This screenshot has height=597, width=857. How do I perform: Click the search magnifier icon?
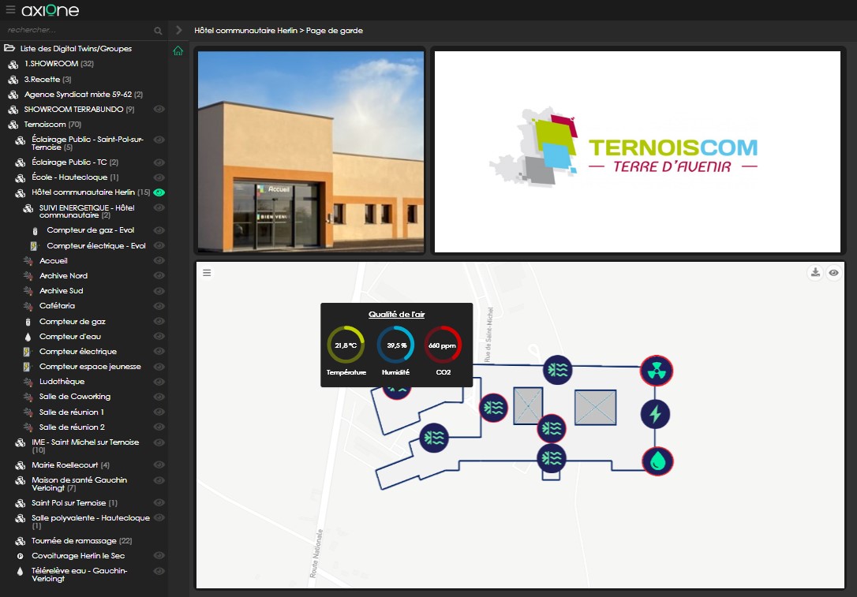coord(158,31)
